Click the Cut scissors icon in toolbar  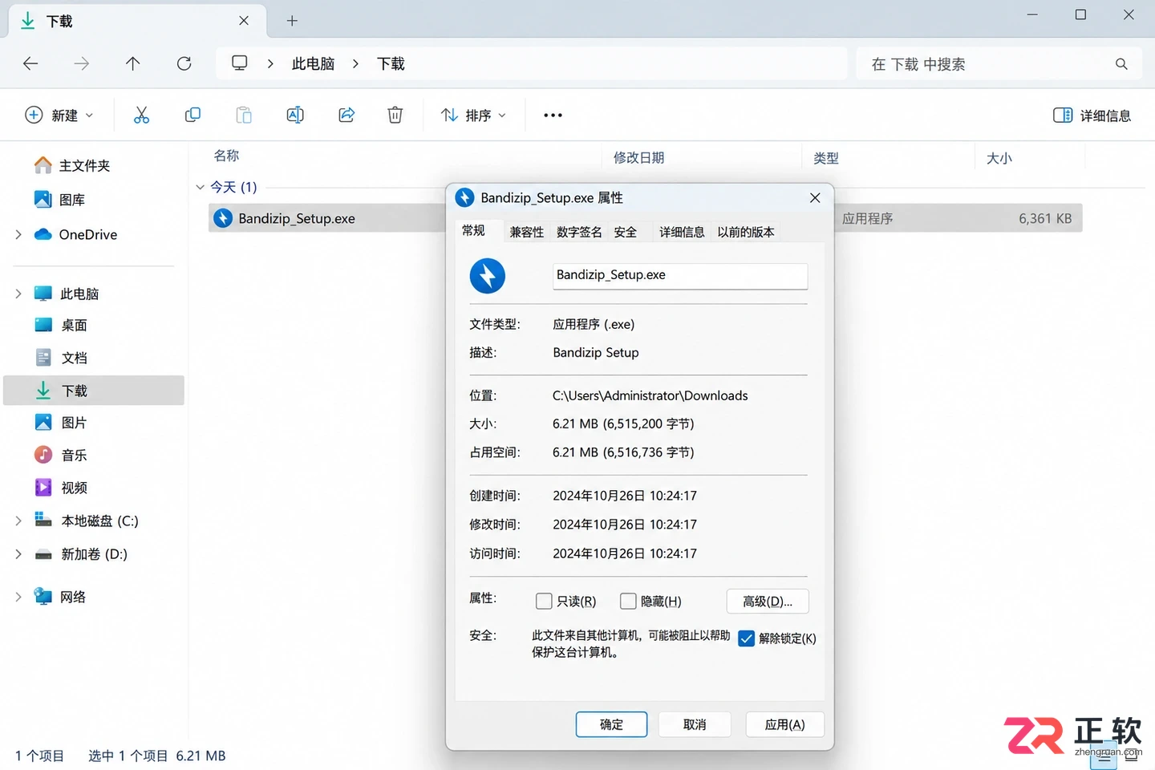[141, 115]
